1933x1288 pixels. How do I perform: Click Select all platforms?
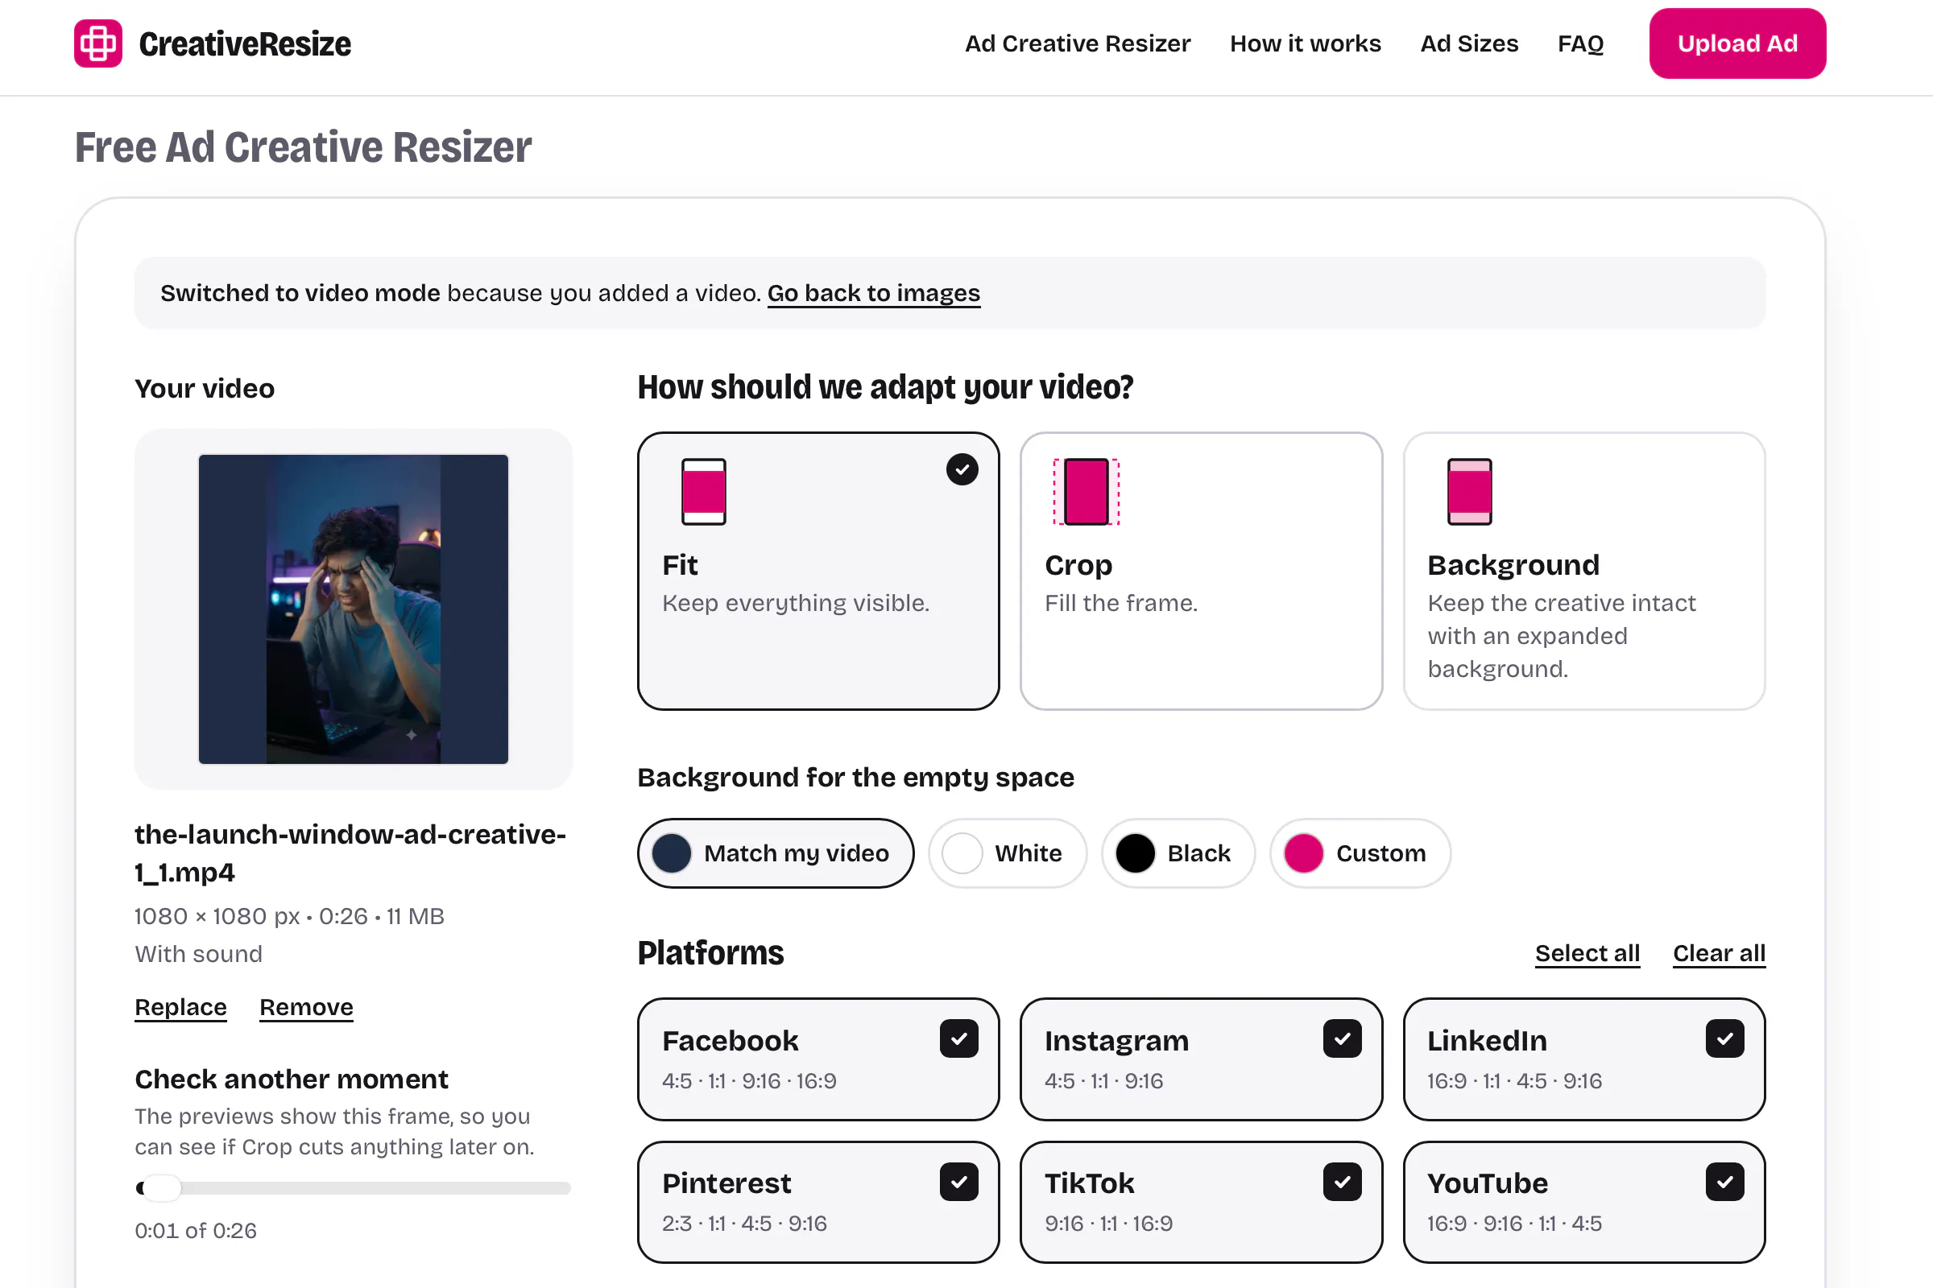click(x=1587, y=953)
